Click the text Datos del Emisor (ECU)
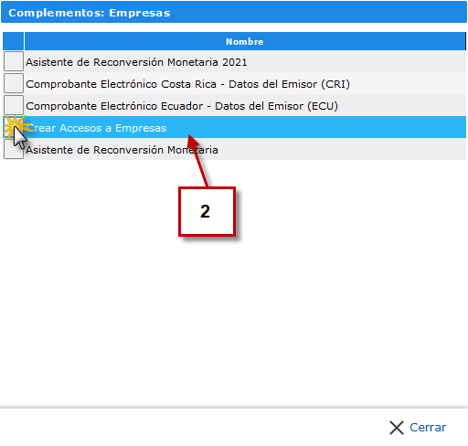This screenshot has height=446, width=468. tap(276, 106)
